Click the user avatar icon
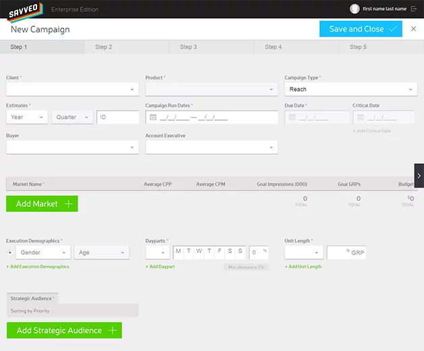The height and width of the screenshot is (351, 424). pyautogui.click(x=355, y=9)
